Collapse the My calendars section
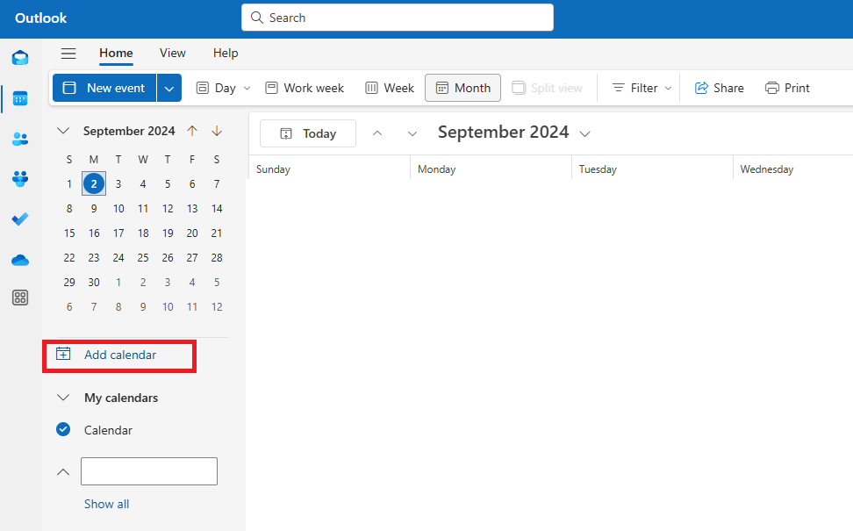The width and height of the screenshot is (853, 531). tap(63, 398)
